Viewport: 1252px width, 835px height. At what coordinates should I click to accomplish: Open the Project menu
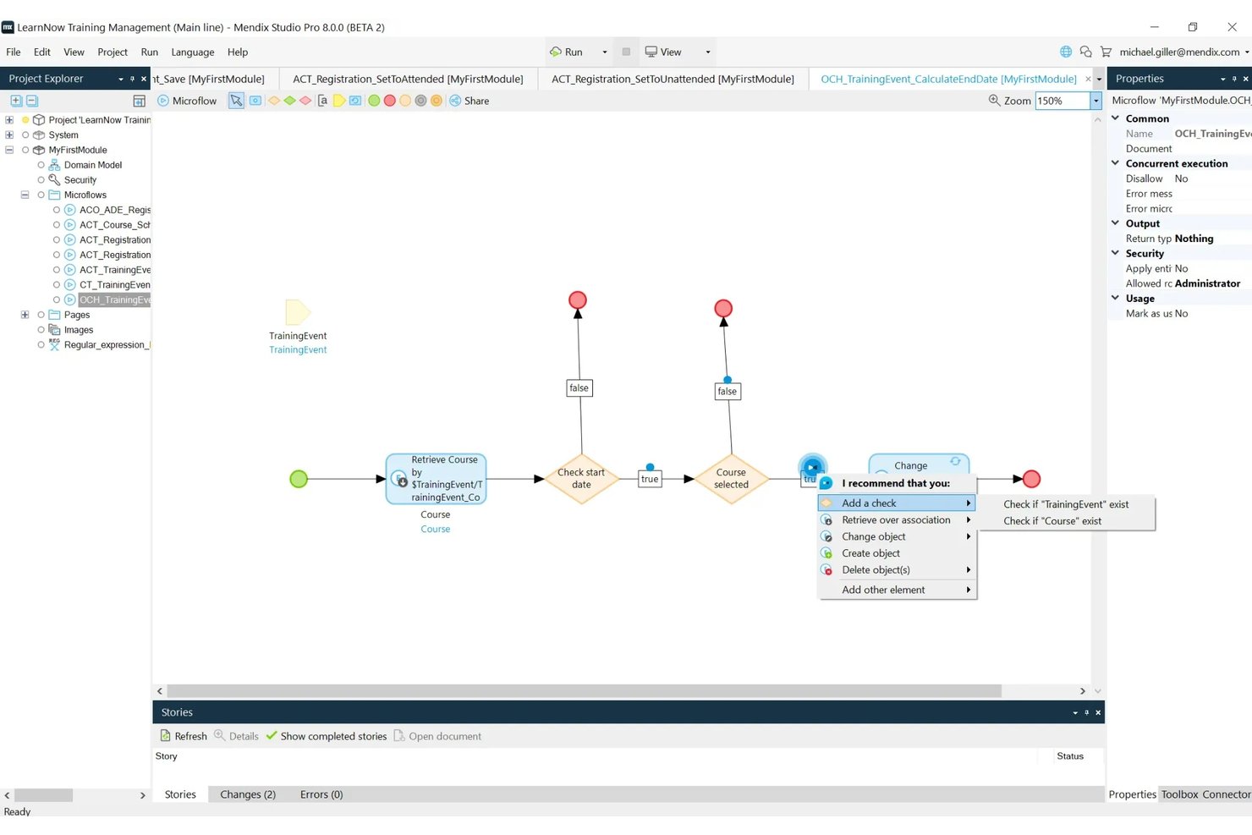[x=113, y=52]
